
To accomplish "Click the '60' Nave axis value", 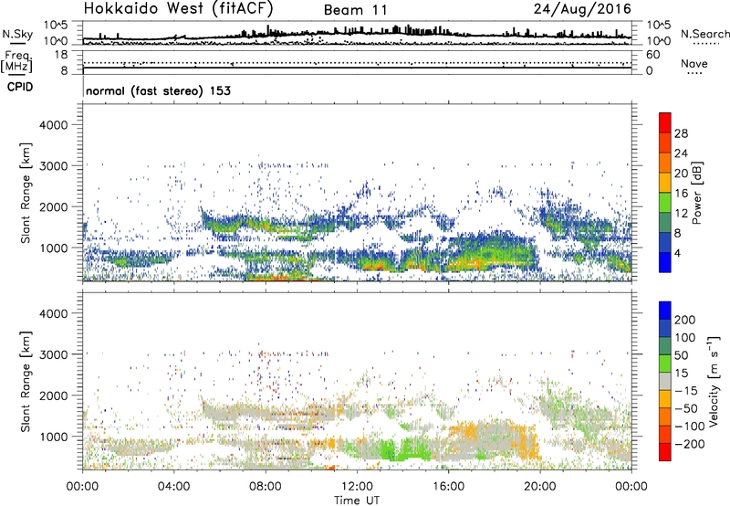I will (x=652, y=55).
